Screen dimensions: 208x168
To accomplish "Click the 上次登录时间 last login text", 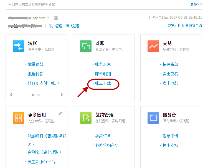I will [x=175, y=18].
